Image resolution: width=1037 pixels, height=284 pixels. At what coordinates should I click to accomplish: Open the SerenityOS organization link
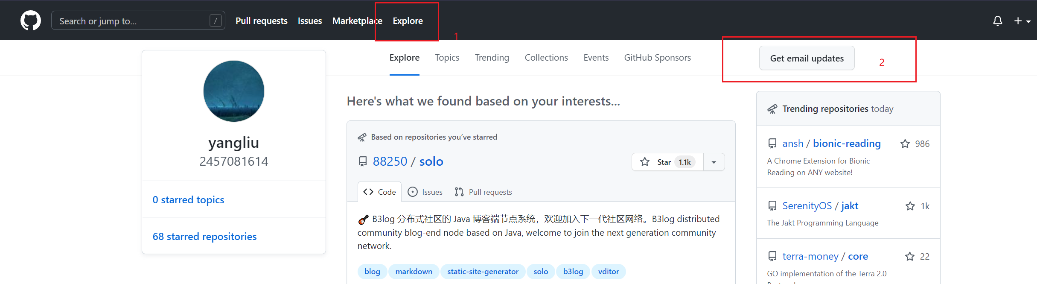click(x=807, y=206)
